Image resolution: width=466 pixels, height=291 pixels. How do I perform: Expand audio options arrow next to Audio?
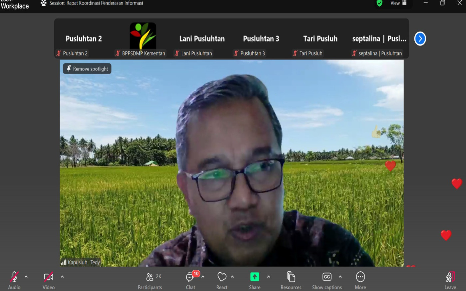(x=26, y=277)
